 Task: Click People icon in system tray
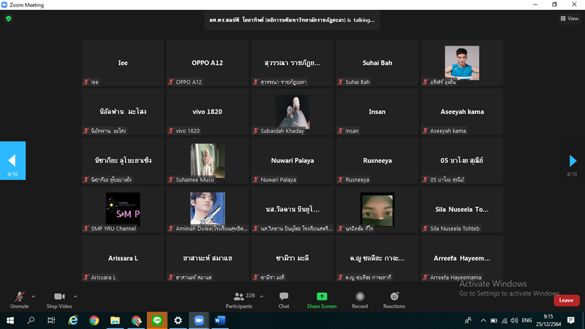[x=468, y=320]
